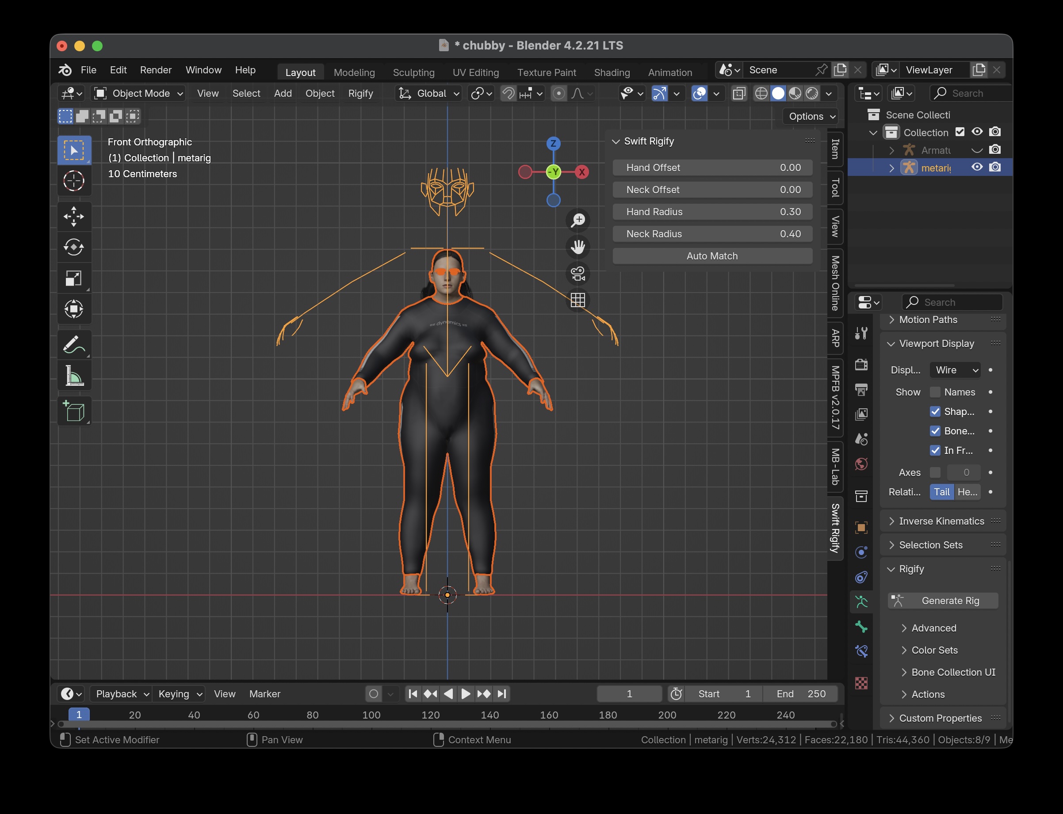This screenshot has height=814, width=1063.
Task: Expand the Motion Paths panel
Action: coord(942,320)
